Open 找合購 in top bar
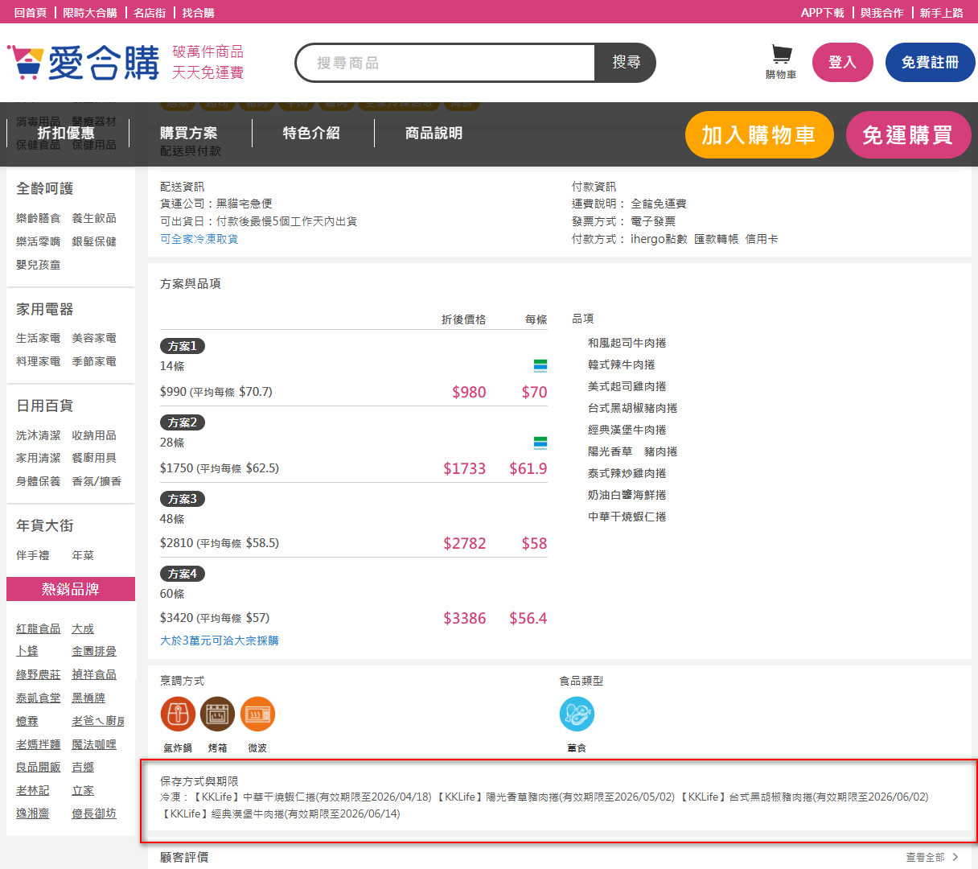The image size is (978, 869). [x=198, y=12]
